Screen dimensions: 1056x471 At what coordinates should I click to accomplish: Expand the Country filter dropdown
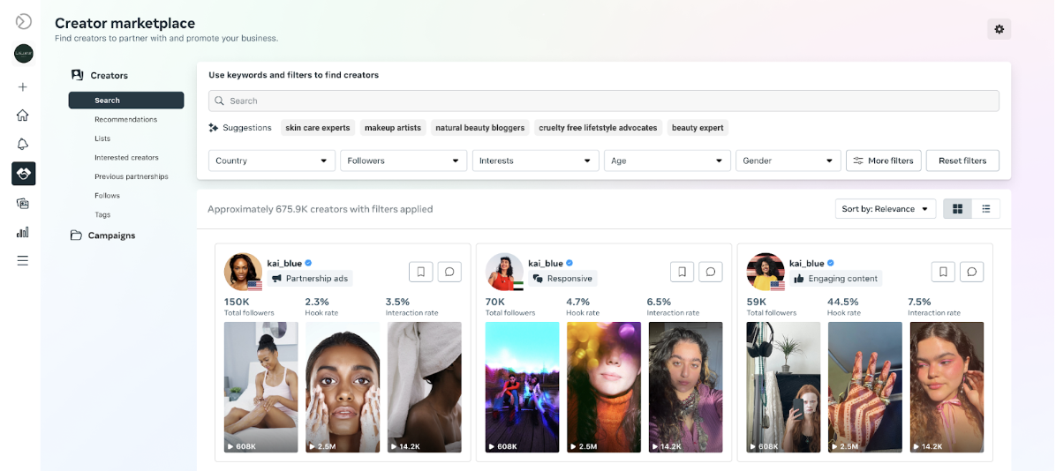tap(272, 161)
